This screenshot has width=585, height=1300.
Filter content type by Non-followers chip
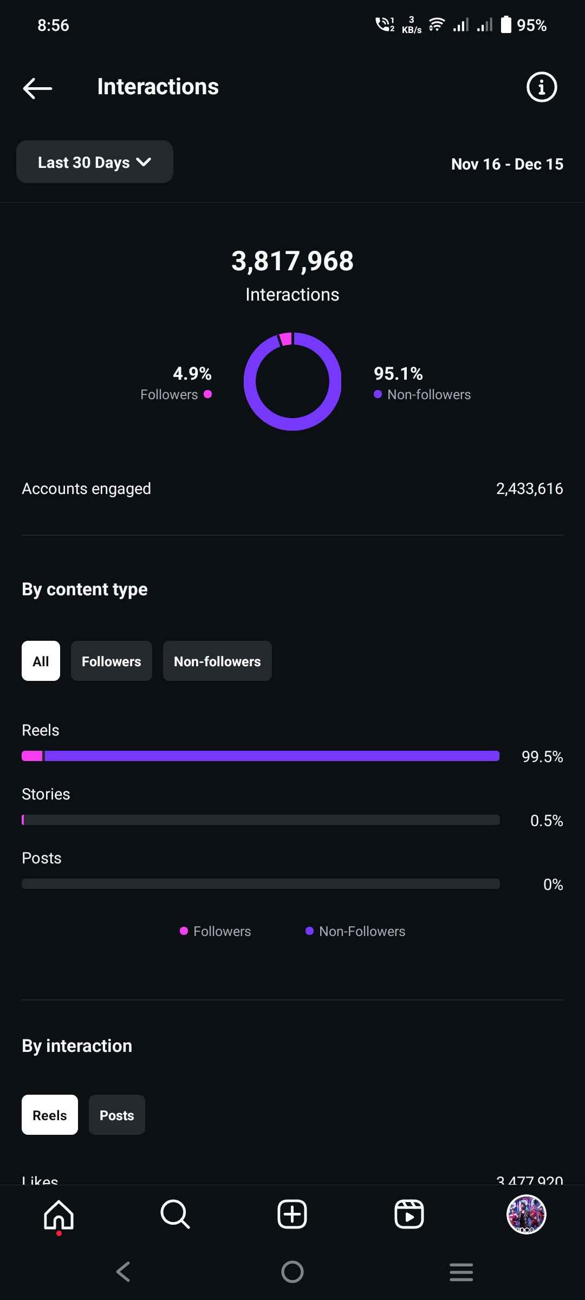[217, 661]
